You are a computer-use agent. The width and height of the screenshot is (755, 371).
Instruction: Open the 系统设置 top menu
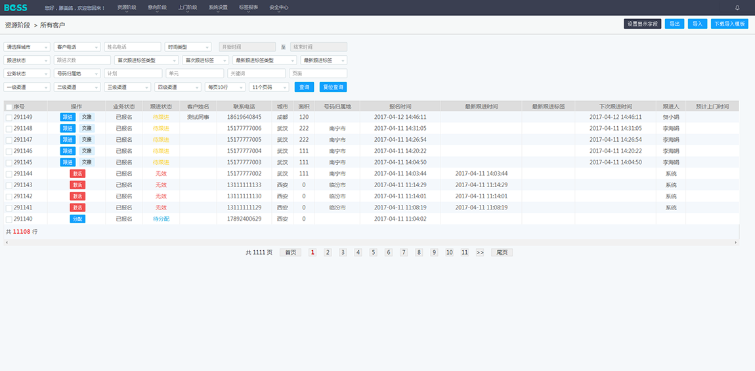tap(218, 8)
